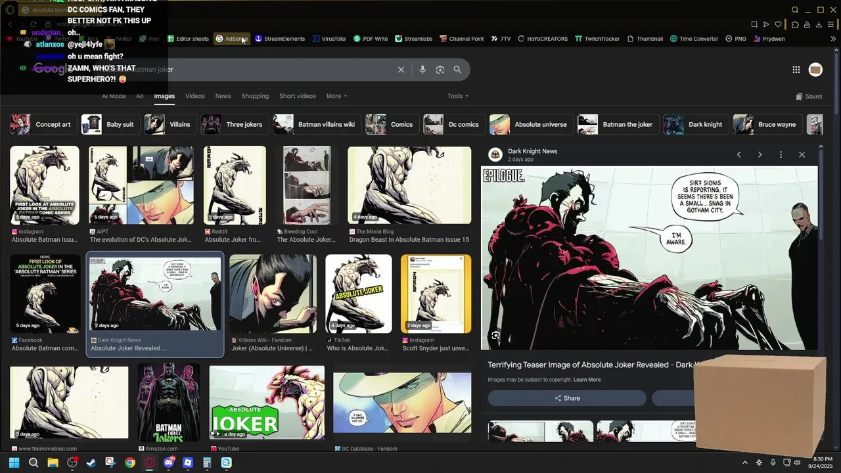841x473 pixels.
Task: Open the Learn More copyright link
Action: (x=587, y=380)
